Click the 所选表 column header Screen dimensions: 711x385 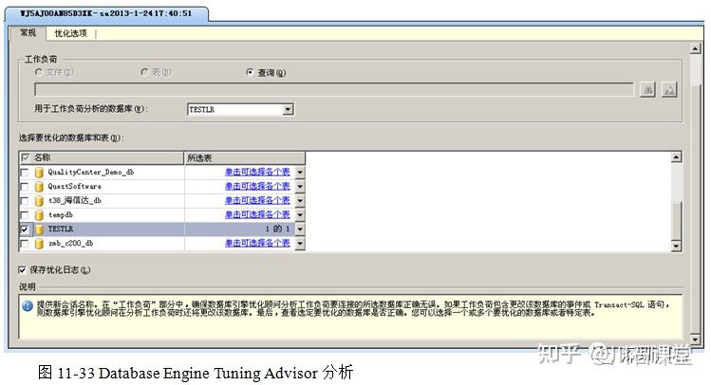pyautogui.click(x=245, y=157)
